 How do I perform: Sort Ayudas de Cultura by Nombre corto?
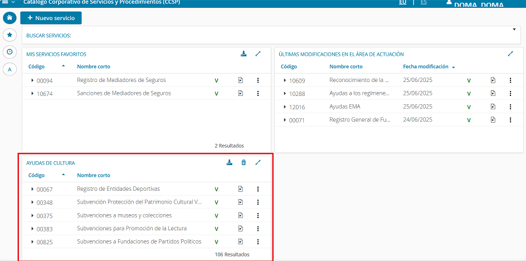[x=94, y=175]
